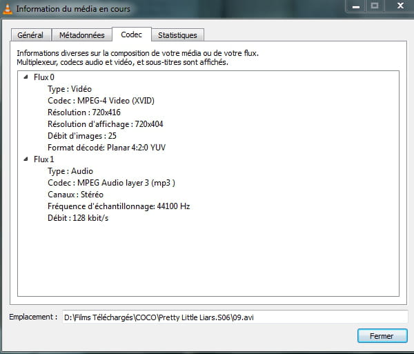Viewport: 414px width, 354px height.
Task: Click the Fermer button
Action: click(x=382, y=336)
